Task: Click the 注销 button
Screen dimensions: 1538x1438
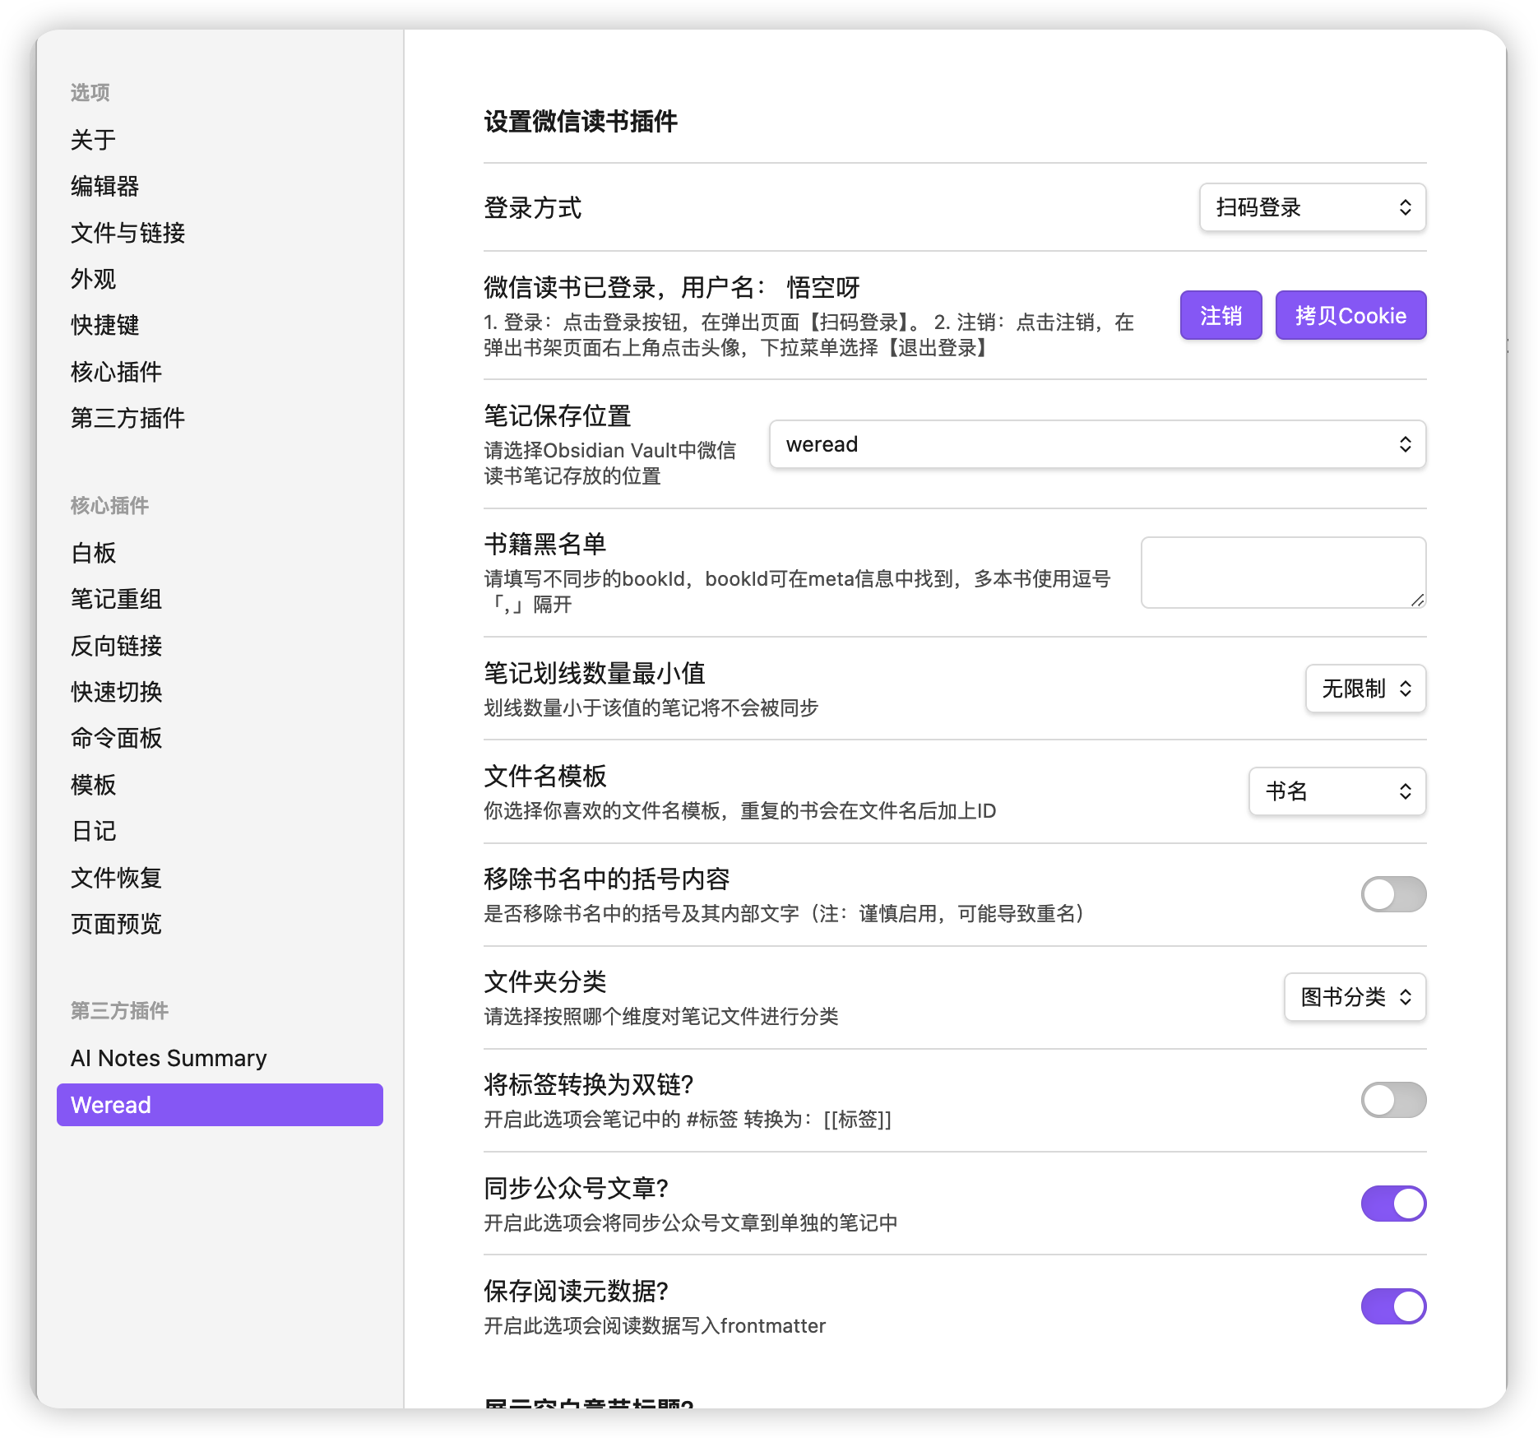Action: (1221, 315)
